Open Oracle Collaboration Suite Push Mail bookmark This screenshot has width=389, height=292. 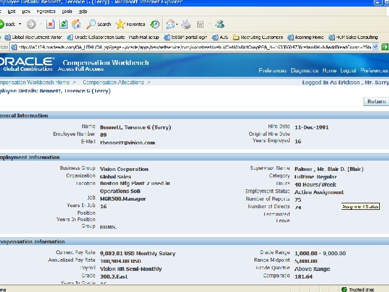(x=113, y=37)
